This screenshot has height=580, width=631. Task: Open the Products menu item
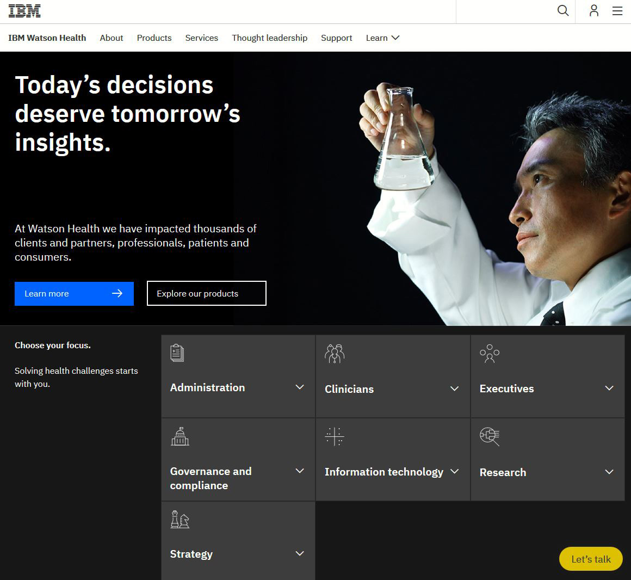tap(154, 38)
